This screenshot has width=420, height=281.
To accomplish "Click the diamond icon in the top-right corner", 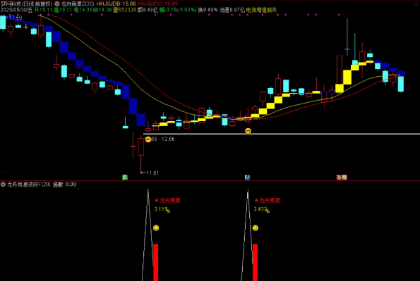I will click(x=416, y=4).
